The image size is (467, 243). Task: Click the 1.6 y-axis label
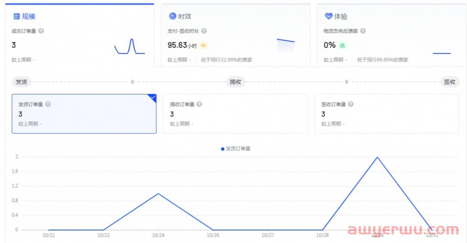coord(14,171)
